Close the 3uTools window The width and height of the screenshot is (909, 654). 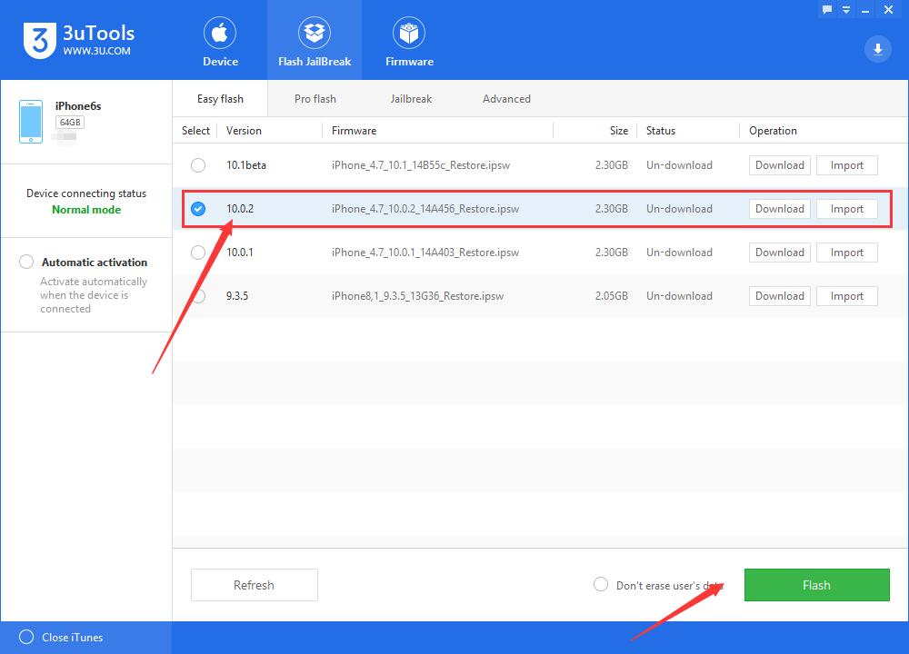click(x=888, y=9)
